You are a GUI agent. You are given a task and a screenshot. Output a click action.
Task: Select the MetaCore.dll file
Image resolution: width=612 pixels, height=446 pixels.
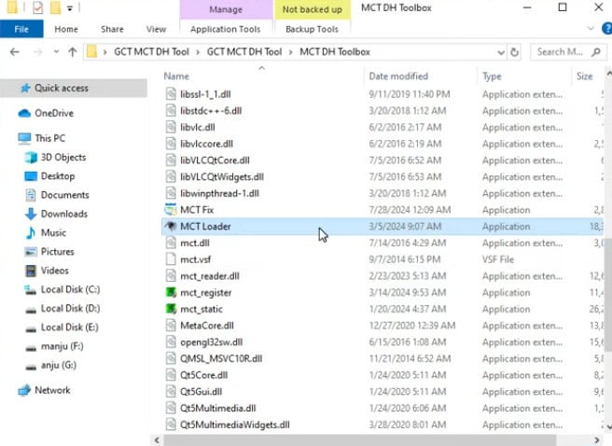(207, 326)
